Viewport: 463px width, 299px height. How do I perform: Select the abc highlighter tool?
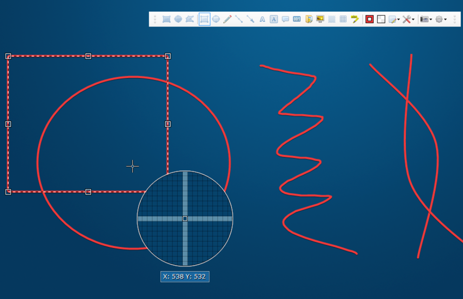355,19
